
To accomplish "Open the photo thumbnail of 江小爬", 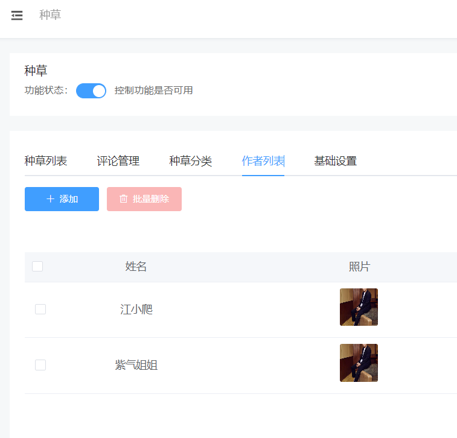I will 359,307.
